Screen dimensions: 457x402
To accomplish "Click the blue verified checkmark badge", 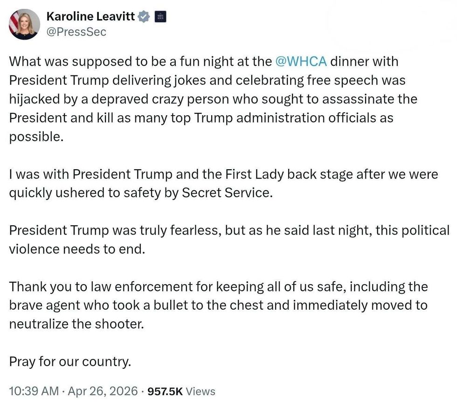I will [x=144, y=17].
